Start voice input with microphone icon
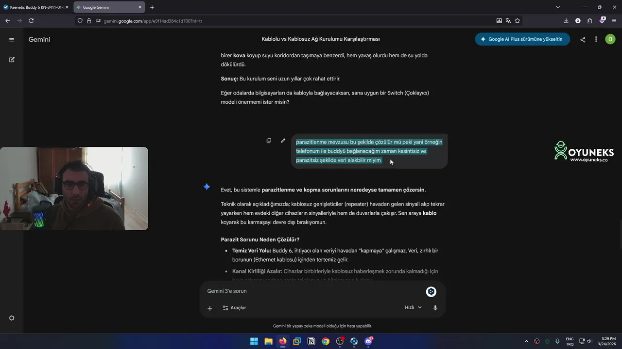Image resolution: width=622 pixels, height=349 pixels. pyautogui.click(x=435, y=308)
